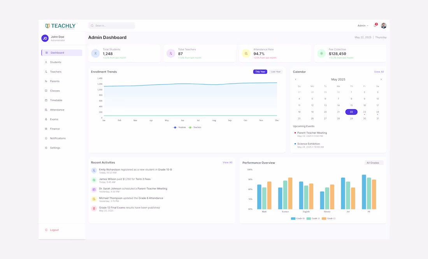Select highlighted date 22 in calendar
The image size is (428, 259).
351,112
